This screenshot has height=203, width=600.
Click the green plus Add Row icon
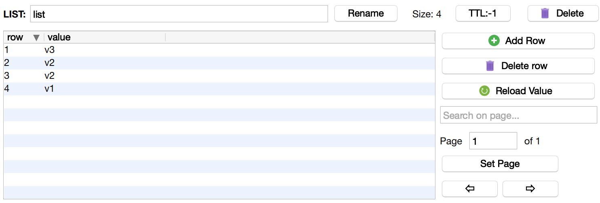(494, 40)
